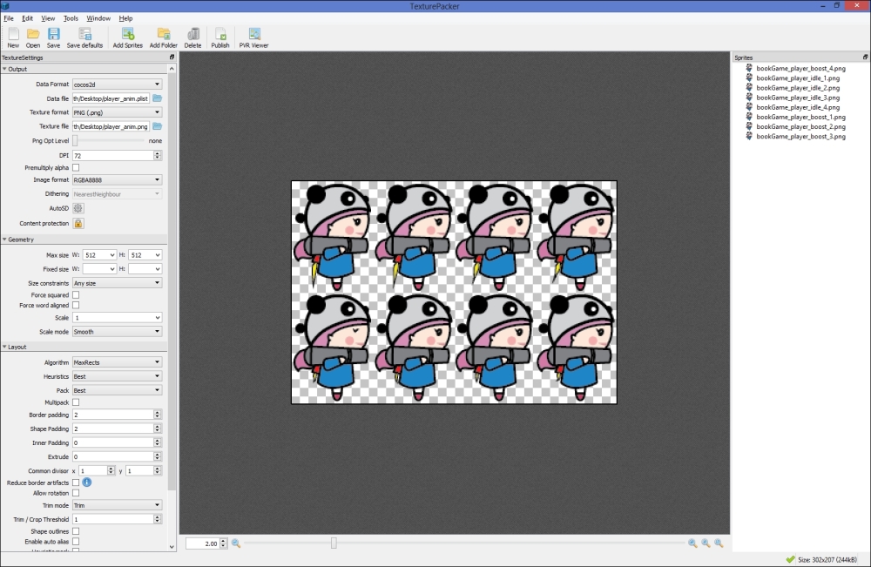Click the Extrude value field
The image size is (871, 567).
(x=113, y=456)
